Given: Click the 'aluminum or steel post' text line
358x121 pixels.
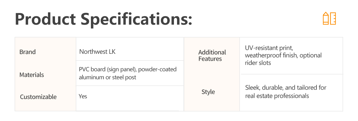Looking at the screenshot, I should coord(107,77).
